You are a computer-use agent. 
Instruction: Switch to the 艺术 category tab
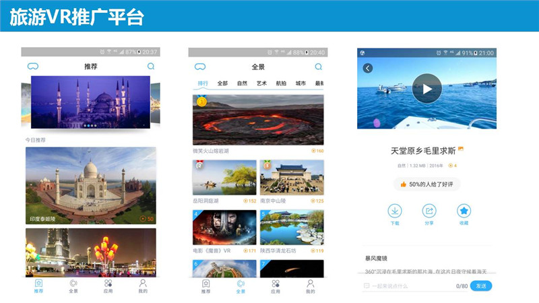pos(261,83)
